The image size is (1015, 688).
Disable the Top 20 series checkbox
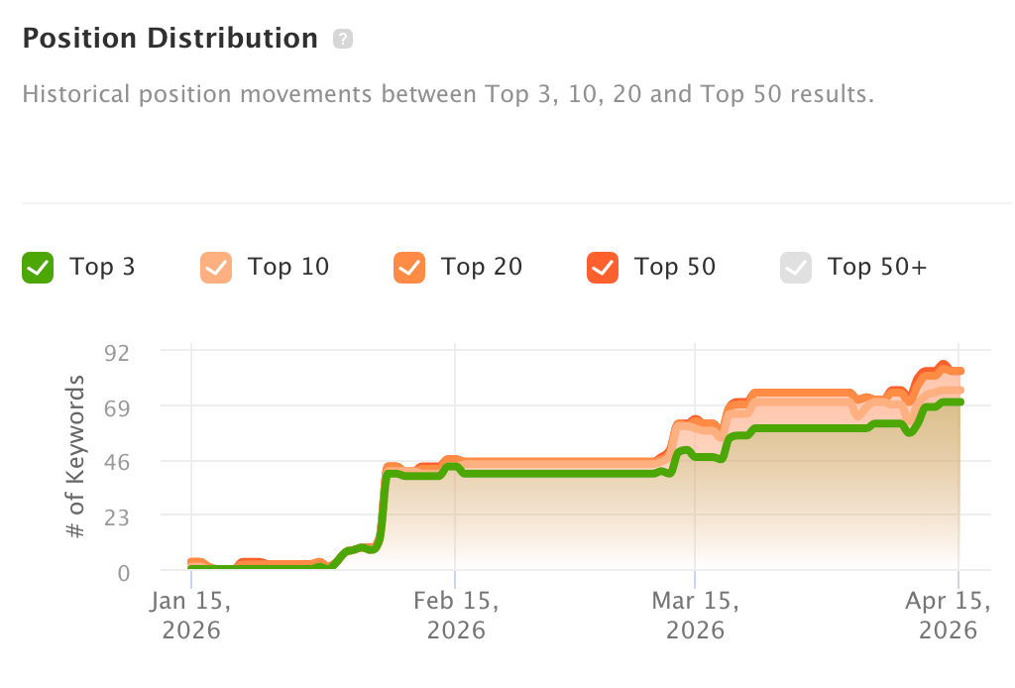[409, 268]
